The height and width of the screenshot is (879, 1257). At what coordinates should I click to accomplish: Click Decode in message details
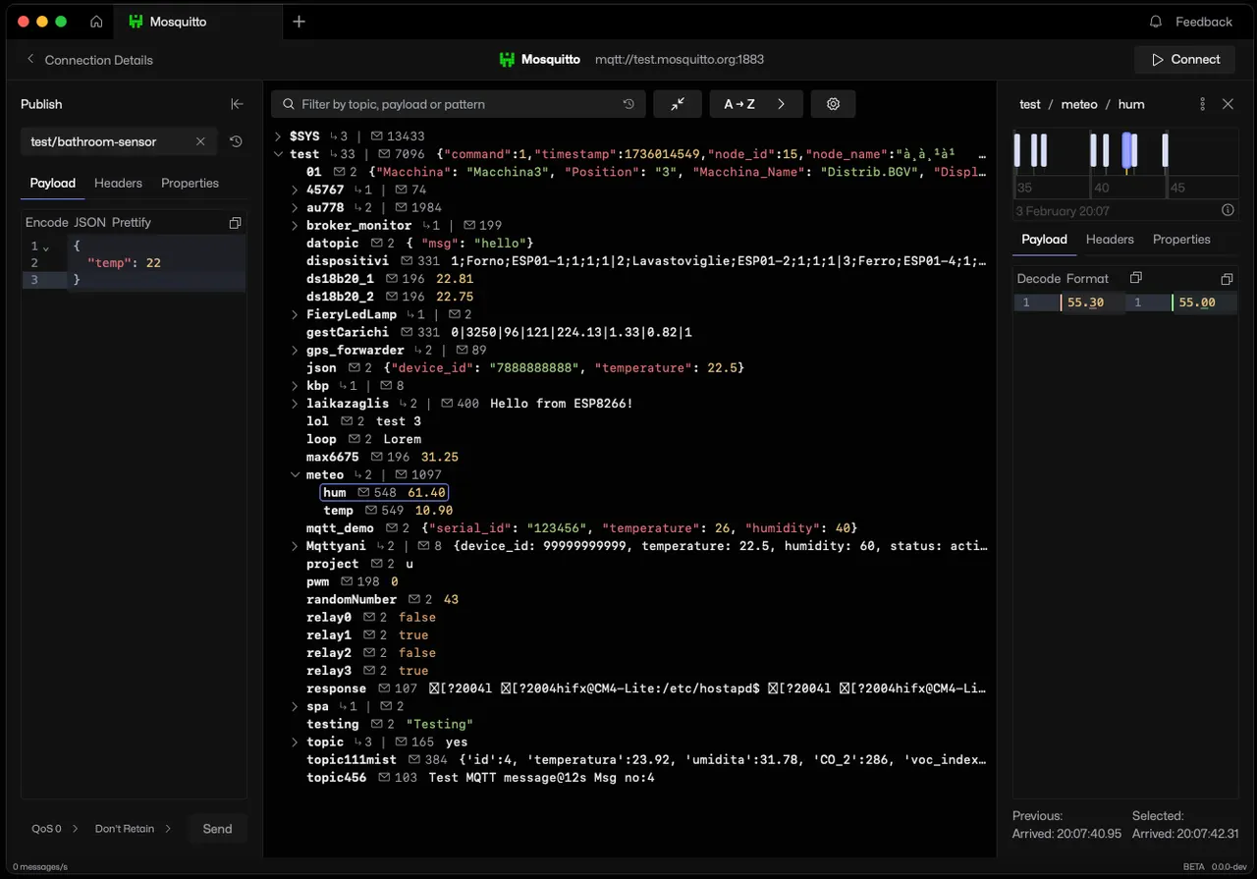(x=1038, y=279)
